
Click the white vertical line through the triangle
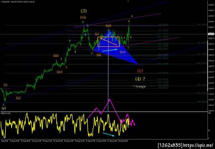tap(108, 73)
